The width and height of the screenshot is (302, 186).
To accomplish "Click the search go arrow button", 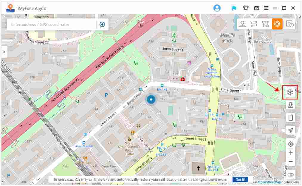I will pos(102,24).
